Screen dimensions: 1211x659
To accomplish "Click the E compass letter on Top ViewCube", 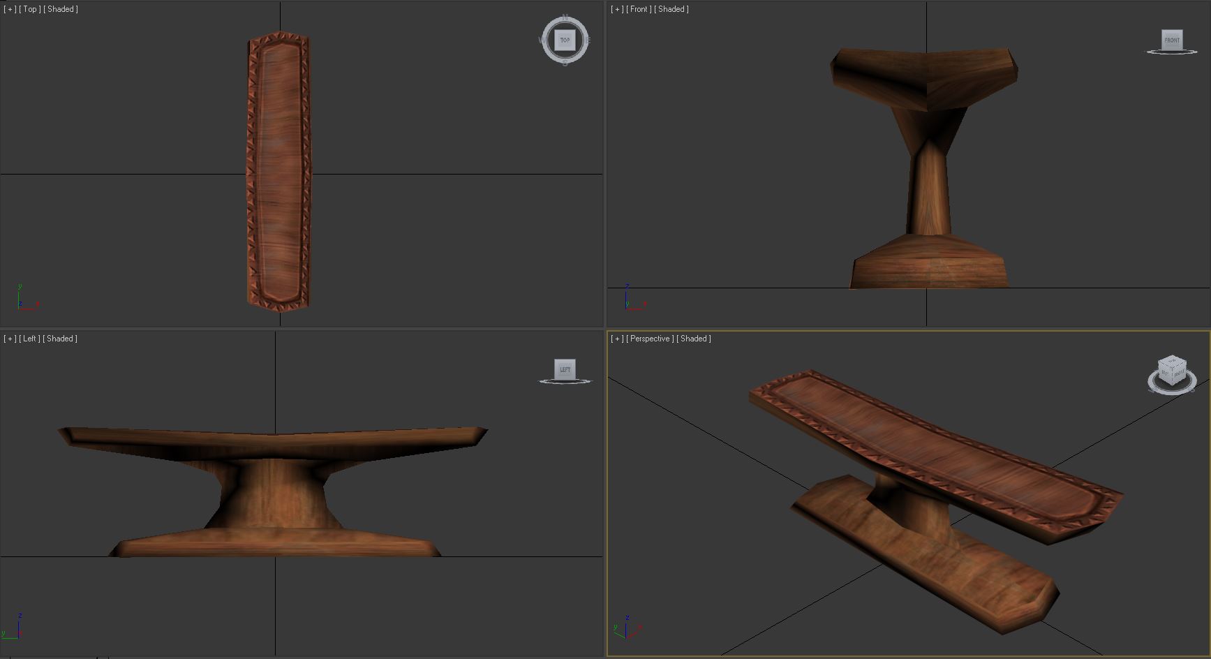I will tap(588, 40).
